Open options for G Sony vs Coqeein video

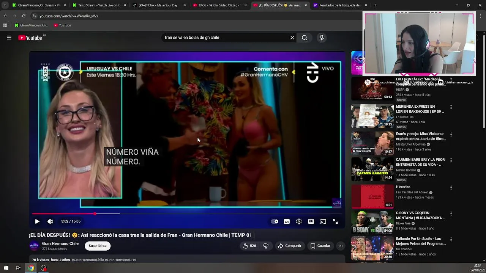point(451,214)
